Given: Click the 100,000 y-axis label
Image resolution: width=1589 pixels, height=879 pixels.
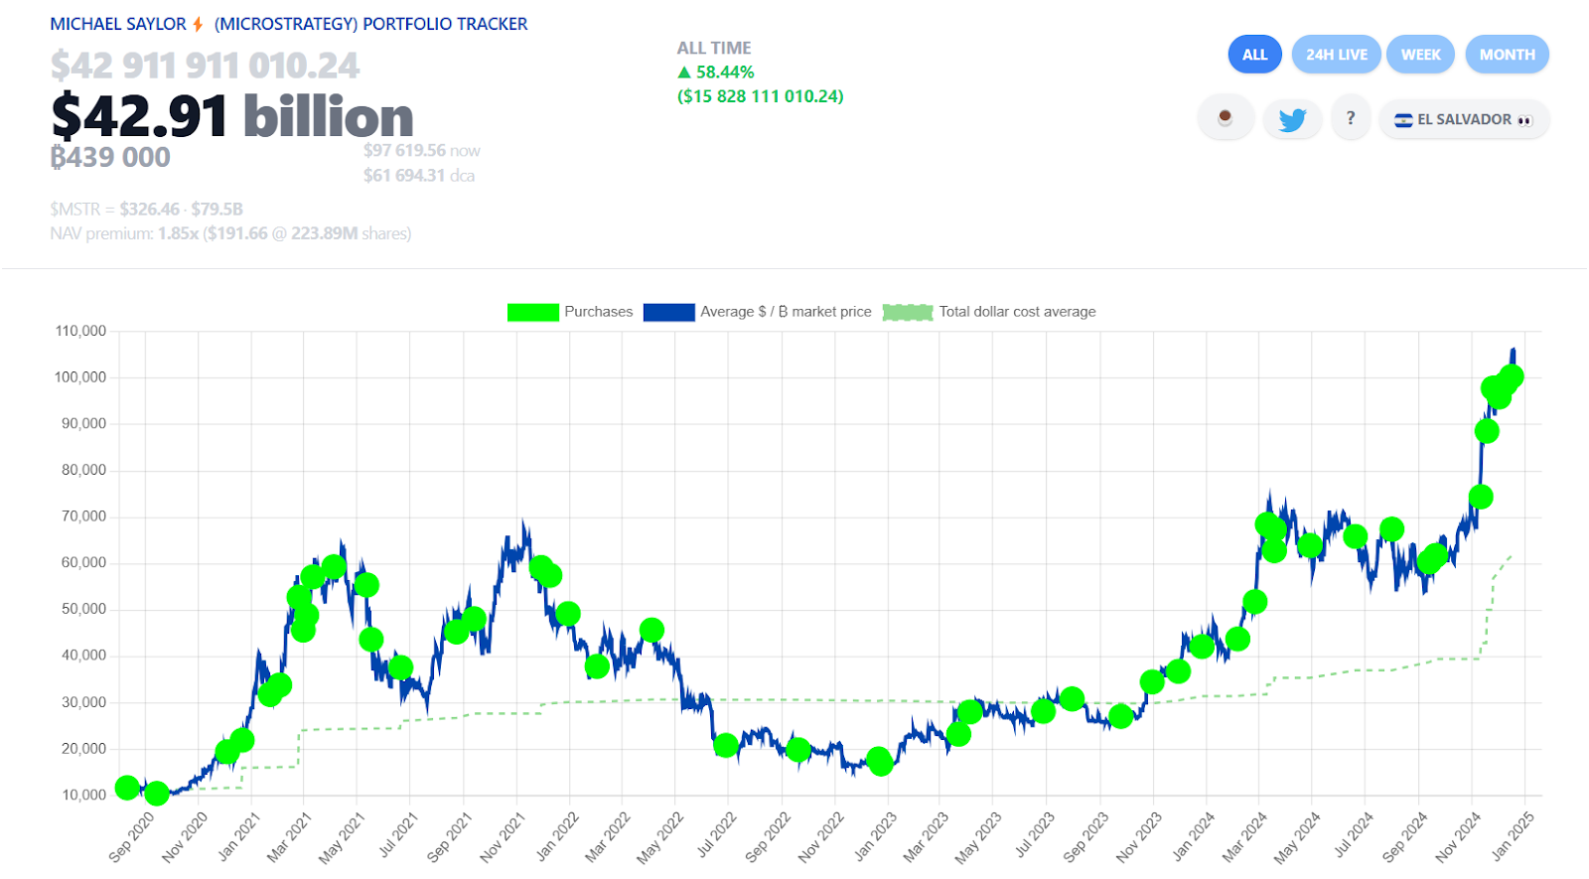Looking at the screenshot, I should (80, 377).
